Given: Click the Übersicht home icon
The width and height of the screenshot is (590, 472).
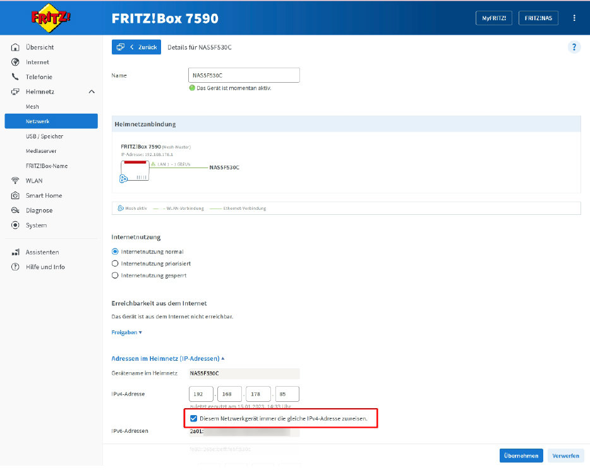Looking at the screenshot, I should pyautogui.click(x=15, y=47).
